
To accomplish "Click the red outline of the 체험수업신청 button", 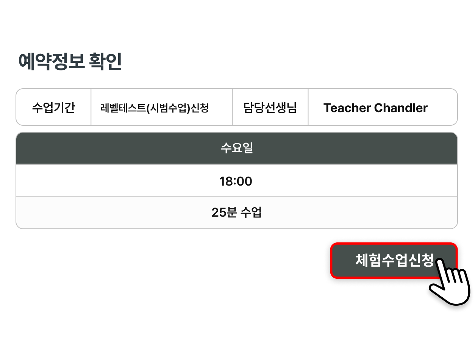I will tap(394, 244).
